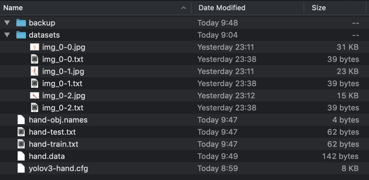Select the img_0-0.jpg thumbnail icon

click(35, 47)
